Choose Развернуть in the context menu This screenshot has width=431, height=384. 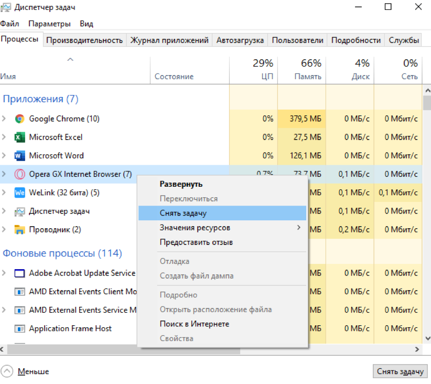click(x=222, y=184)
